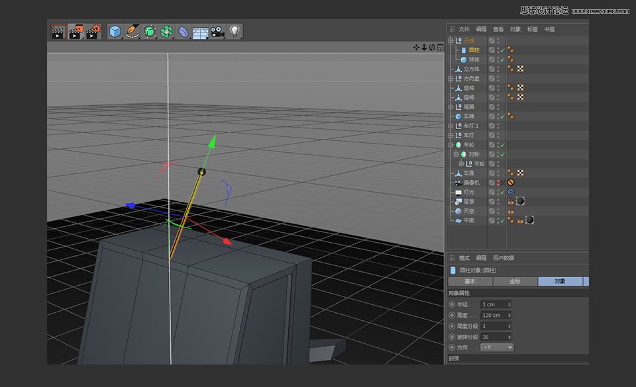
Task: Toggle the green enable checkmark on 圆柱
Action: pyautogui.click(x=502, y=51)
